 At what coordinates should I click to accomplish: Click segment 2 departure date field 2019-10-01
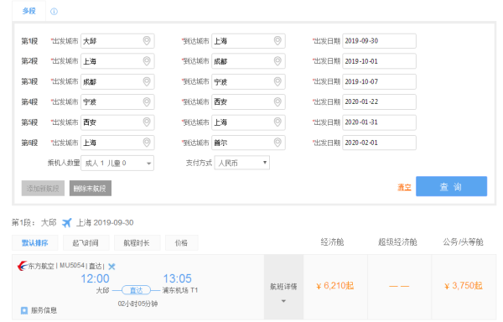tap(379, 61)
